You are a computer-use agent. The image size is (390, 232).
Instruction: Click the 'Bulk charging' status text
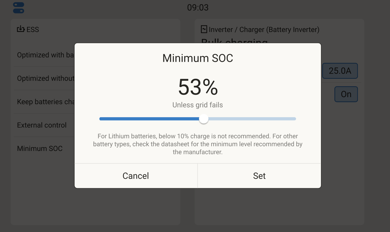click(x=234, y=42)
